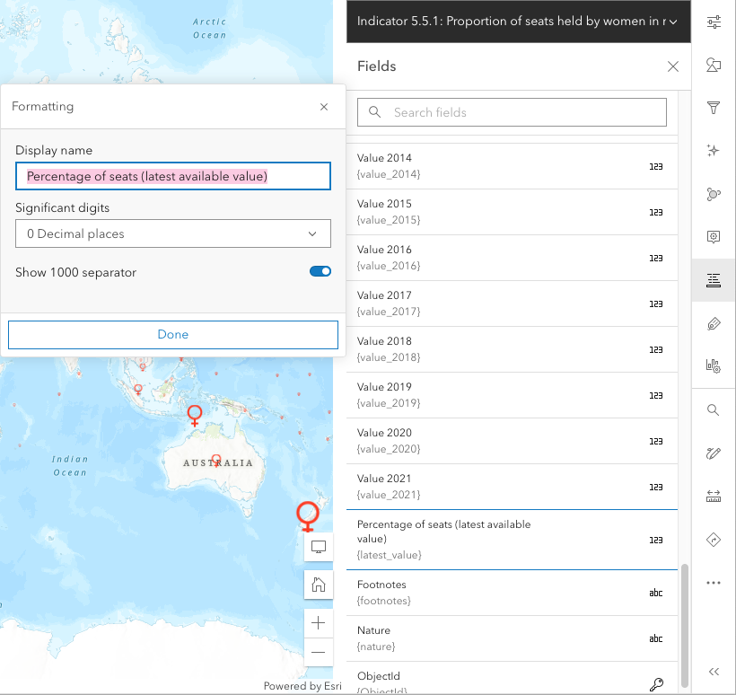This screenshot has width=736, height=695.
Task: Open the Pop-ups configuration icon
Action: point(714,237)
